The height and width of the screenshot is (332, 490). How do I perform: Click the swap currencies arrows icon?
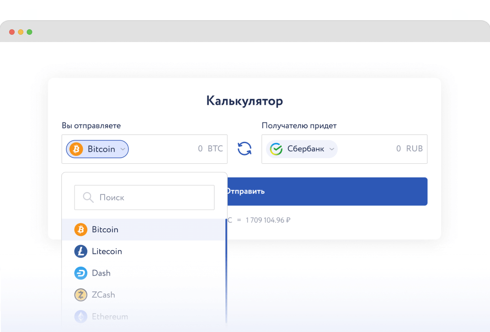[245, 149]
